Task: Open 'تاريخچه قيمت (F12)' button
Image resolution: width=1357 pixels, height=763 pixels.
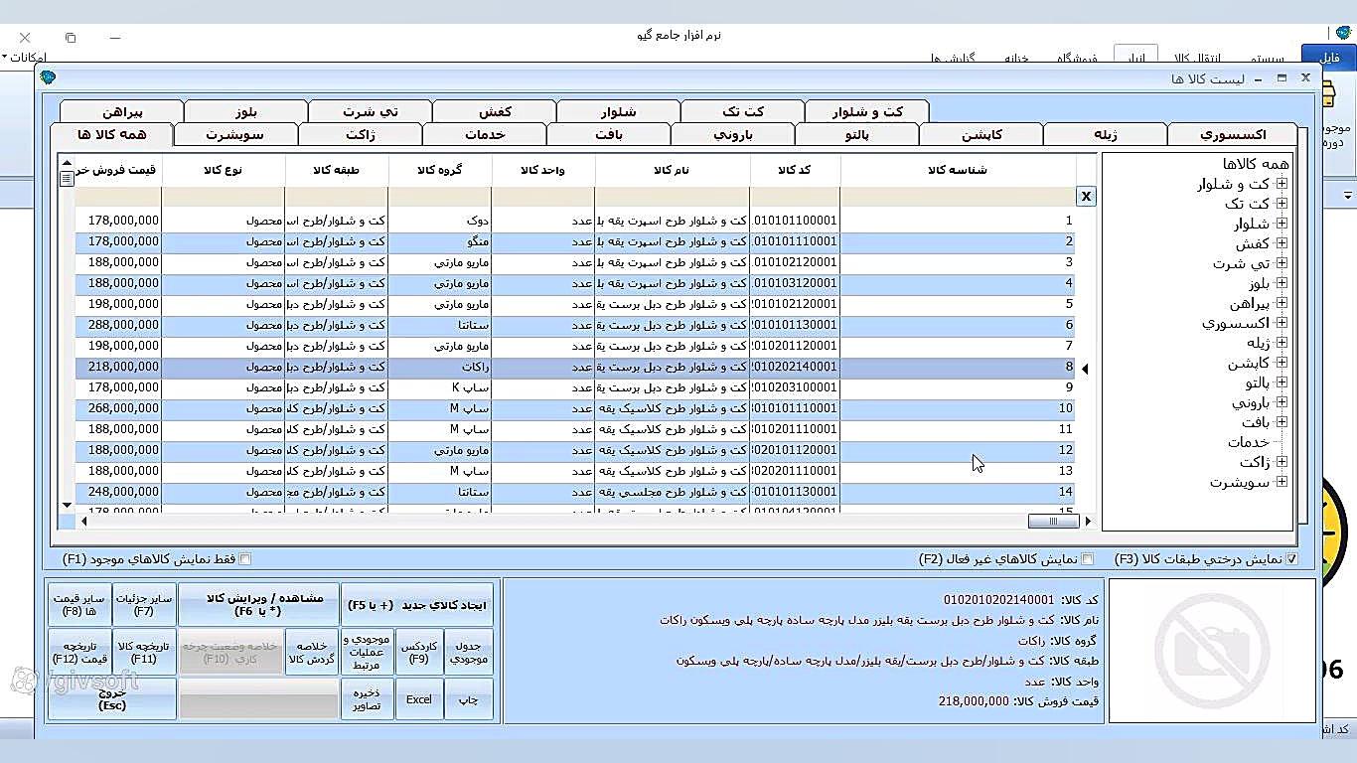Action: point(79,652)
